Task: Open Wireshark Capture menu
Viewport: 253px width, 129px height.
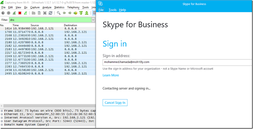Action: pyautogui.click(x=35, y=7)
